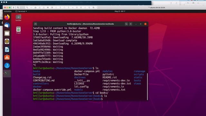Click the new tab icon in terminal titlebar

pos(35,24)
